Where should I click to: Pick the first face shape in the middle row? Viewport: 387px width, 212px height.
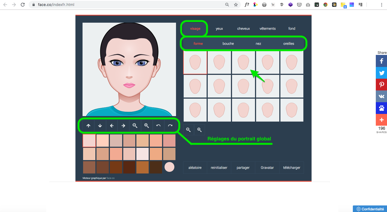pyautogui.click(x=195, y=86)
